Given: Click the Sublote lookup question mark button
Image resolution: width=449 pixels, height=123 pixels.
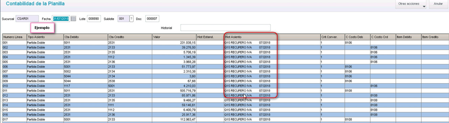Looking at the screenshot, I should 131,19.
